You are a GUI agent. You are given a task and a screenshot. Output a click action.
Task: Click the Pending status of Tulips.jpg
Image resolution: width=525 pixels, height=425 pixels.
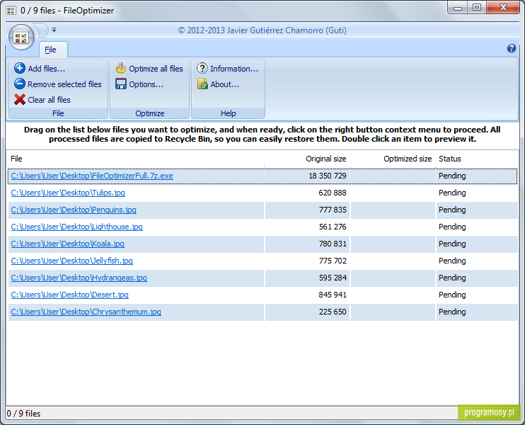452,193
